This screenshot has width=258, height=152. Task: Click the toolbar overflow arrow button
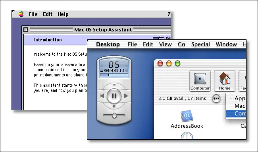tap(216, 99)
